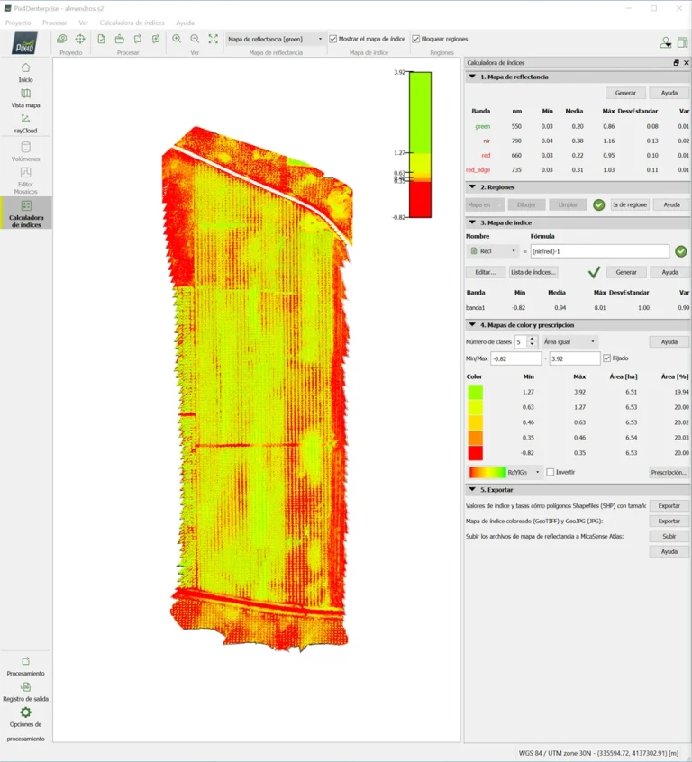Click Generar in Mapa de índice section
Screen dimensions: 692x762
[626, 272]
